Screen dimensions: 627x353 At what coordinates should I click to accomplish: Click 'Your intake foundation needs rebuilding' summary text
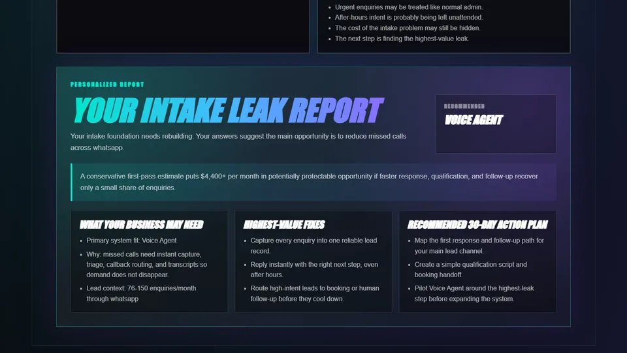(238, 142)
